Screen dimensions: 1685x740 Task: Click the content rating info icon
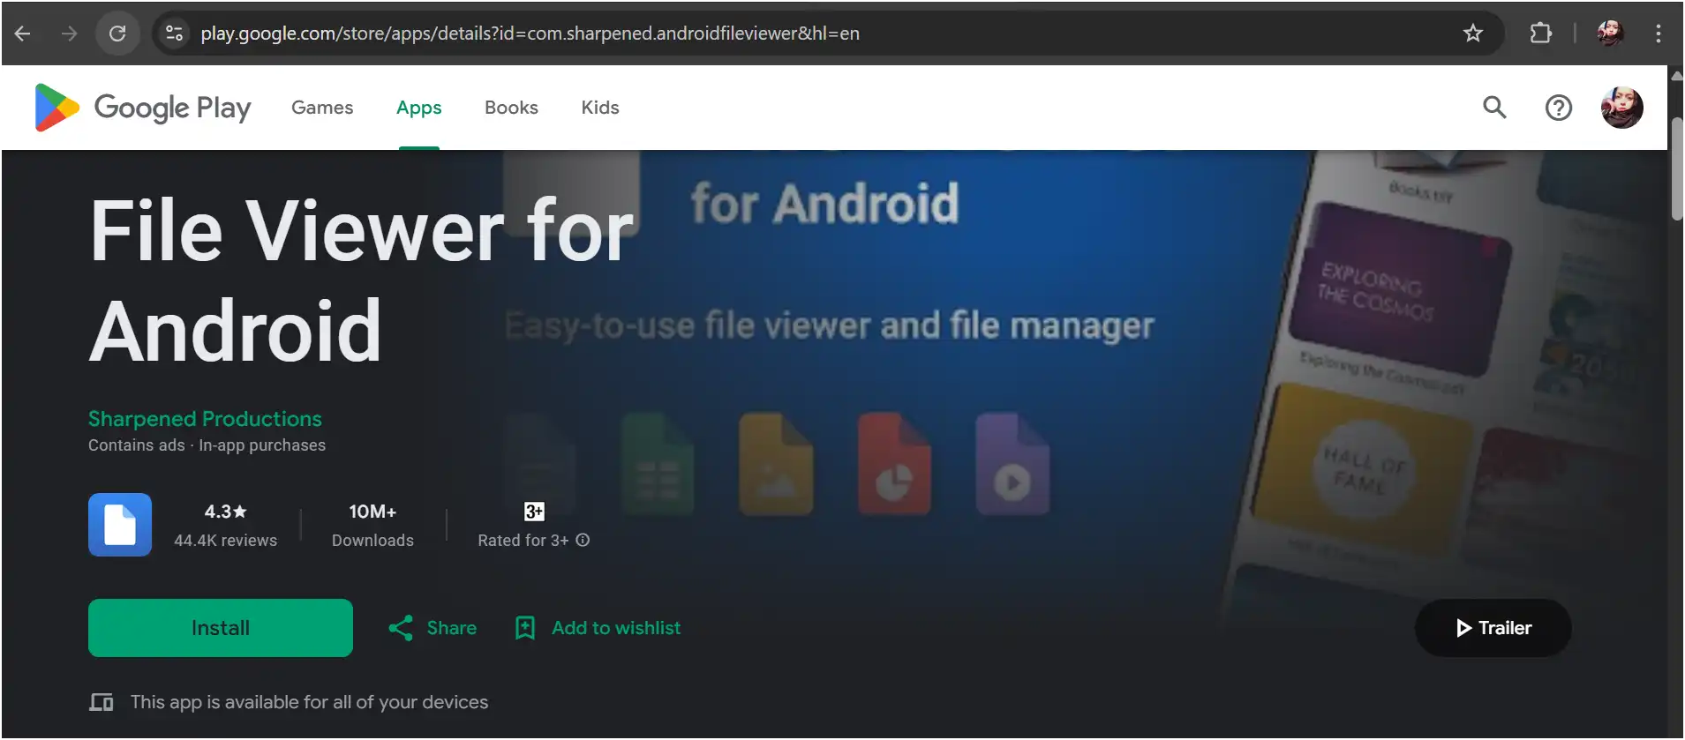click(583, 540)
